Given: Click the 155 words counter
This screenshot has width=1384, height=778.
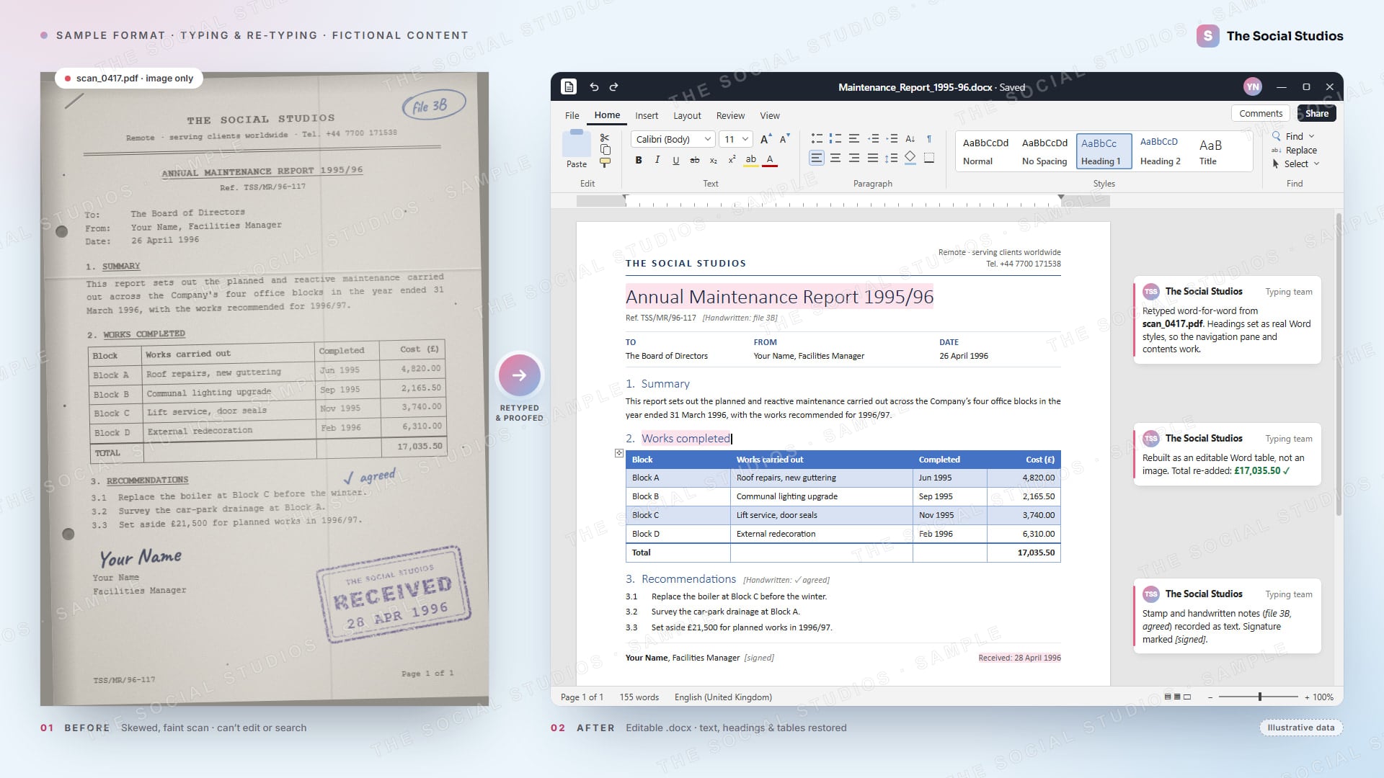Looking at the screenshot, I should (x=639, y=697).
